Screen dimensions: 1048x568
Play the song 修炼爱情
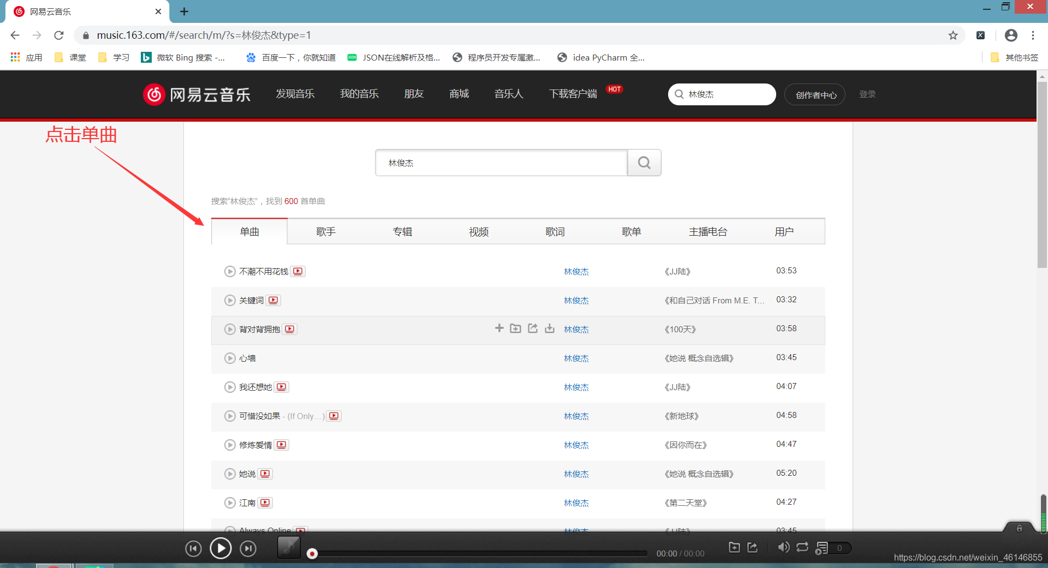(x=230, y=445)
